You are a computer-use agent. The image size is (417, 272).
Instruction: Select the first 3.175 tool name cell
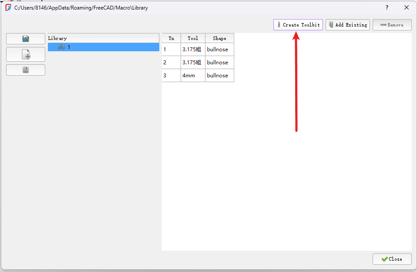(193, 50)
